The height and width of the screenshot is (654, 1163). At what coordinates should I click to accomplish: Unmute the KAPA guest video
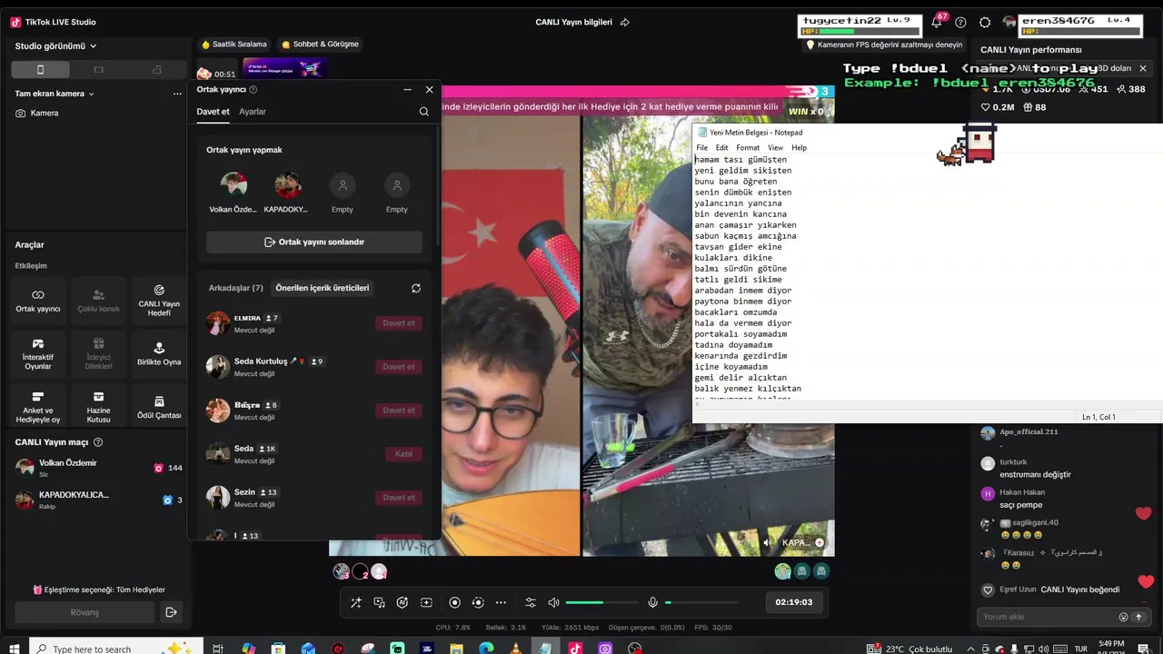769,542
